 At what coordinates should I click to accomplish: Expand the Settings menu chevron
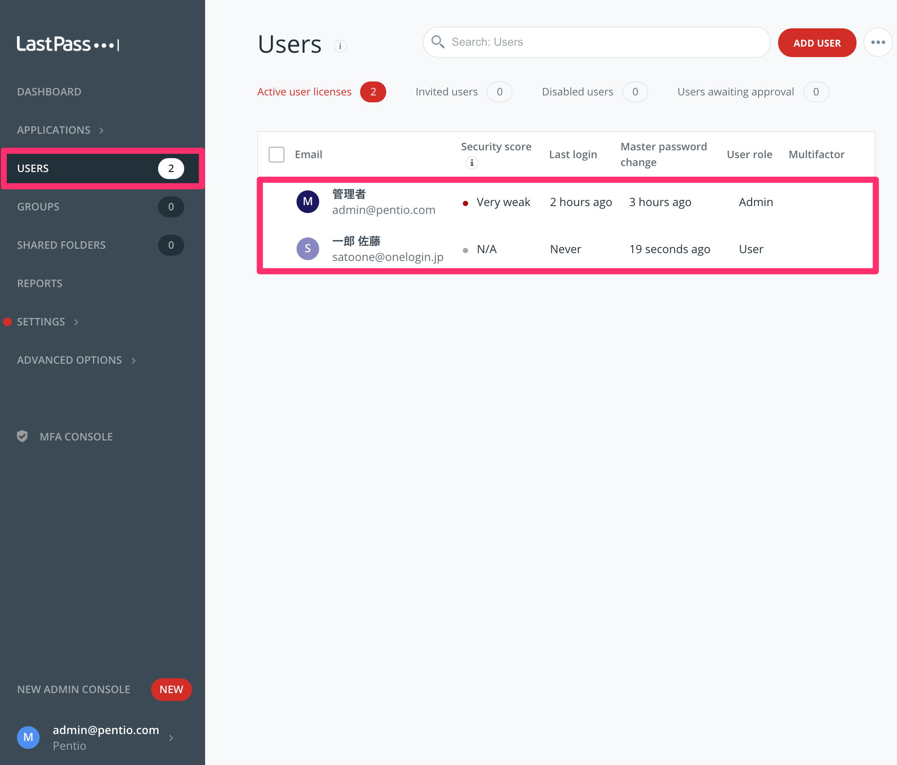(x=76, y=322)
